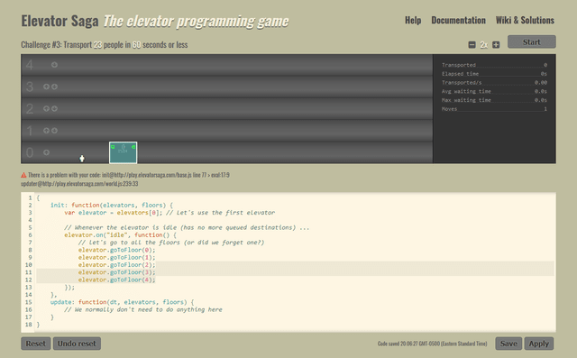Click the down call button on floor 2
The height and width of the screenshot is (358, 577).
coord(54,108)
